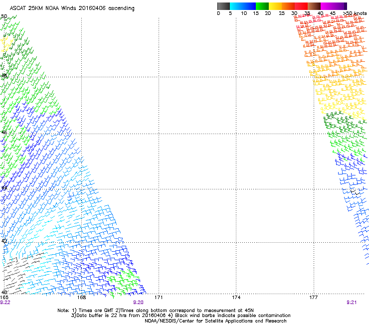Click the purple time stamp '9:22'
The image size is (369, 324).
click(x=5, y=303)
